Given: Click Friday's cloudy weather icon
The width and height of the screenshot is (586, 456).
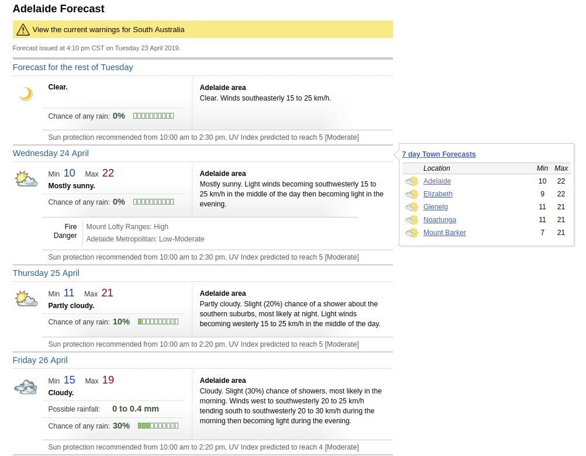Looking at the screenshot, I should point(26,386).
